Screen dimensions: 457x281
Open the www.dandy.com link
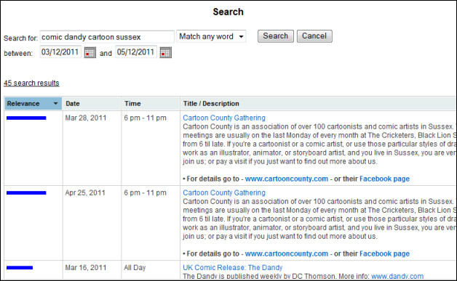397,276
